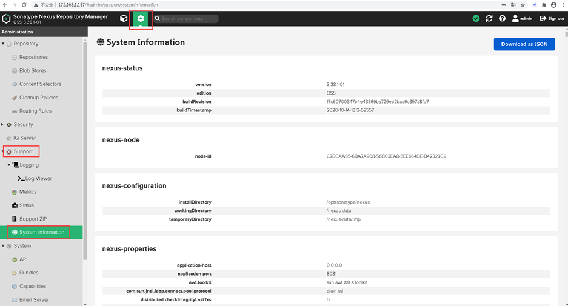Open Content Selectors page
Screen dimensions: 568x306
pyautogui.click(x=40, y=84)
